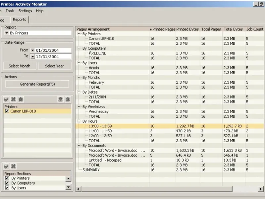Collapse the By Hours tree node
This screenshot has width=265, height=199.
(79, 121)
